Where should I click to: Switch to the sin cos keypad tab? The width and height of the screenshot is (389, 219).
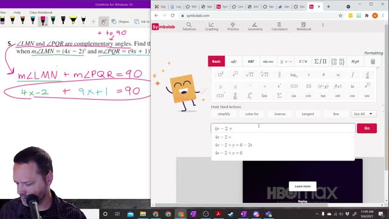coord(268,61)
